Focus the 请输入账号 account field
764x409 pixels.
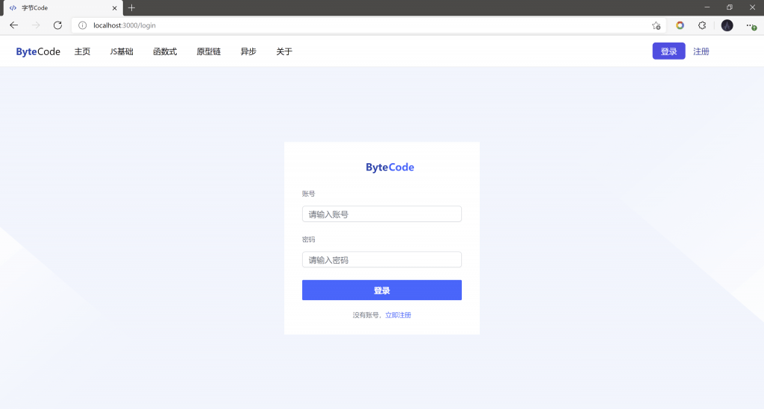click(x=381, y=214)
